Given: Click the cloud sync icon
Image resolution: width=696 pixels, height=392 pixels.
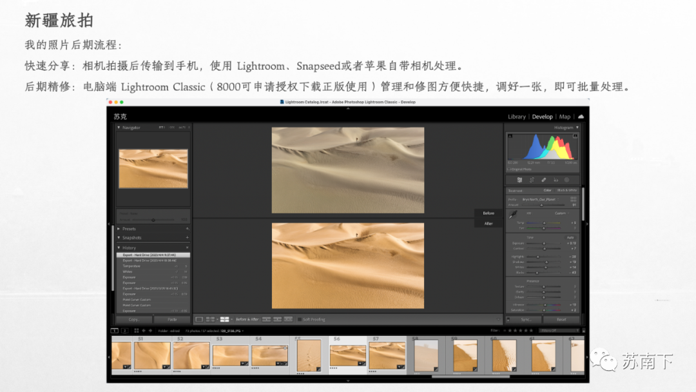Looking at the screenshot, I should 581,116.
